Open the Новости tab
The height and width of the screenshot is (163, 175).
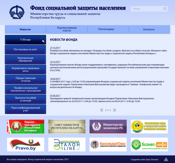pyautogui.click(x=25, y=29)
